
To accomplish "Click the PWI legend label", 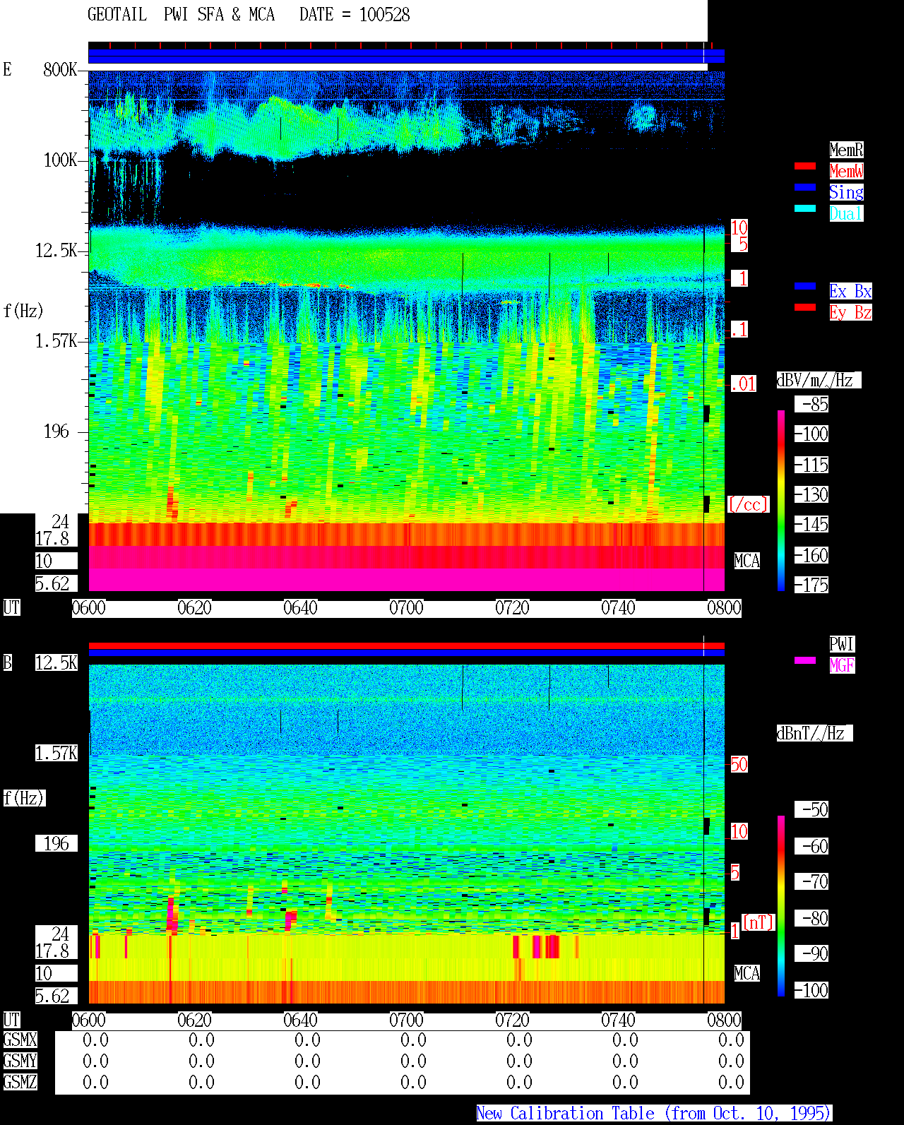I will tap(842, 644).
